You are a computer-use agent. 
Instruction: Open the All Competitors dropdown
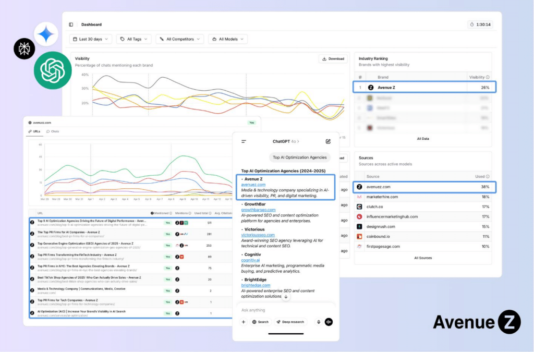click(x=180, y=39)
